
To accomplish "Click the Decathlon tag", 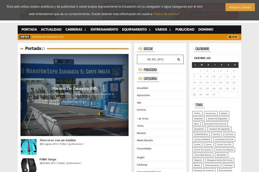I will click(221, 155).
